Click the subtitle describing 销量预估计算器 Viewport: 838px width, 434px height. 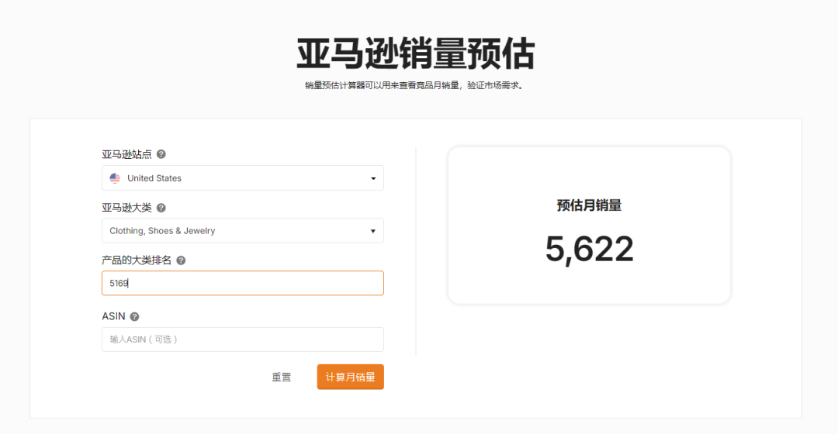click(x=416, y=85)
